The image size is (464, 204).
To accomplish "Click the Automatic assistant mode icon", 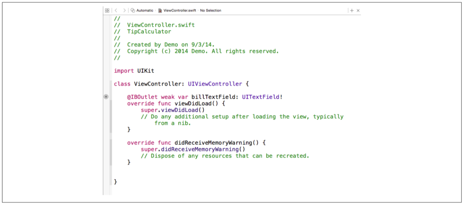I will pyautogui.click(x=133, y=10).
